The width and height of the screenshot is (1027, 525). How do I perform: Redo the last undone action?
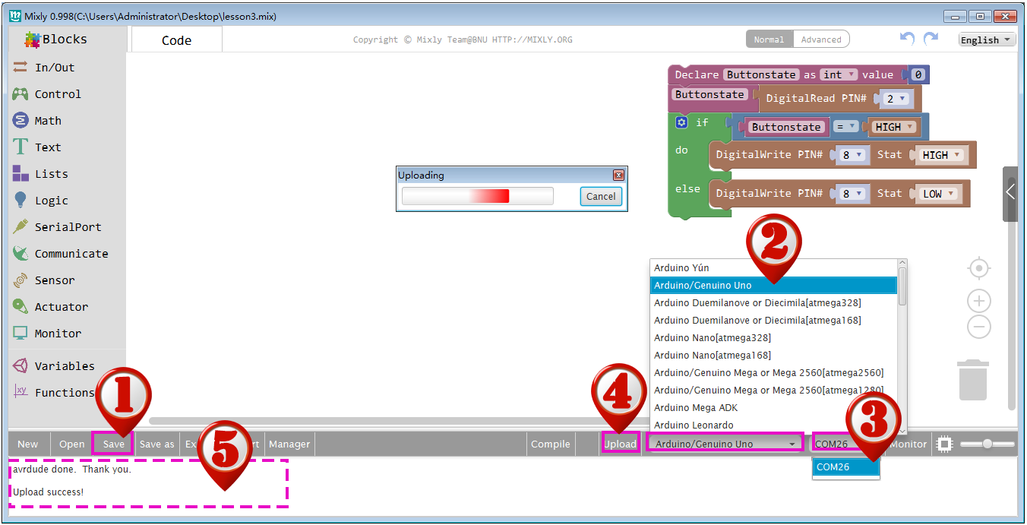(x=931, y=39)
